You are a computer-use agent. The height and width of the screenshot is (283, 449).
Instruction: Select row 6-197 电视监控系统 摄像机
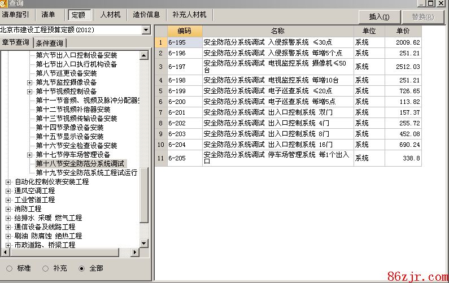(x=278, y=67)
